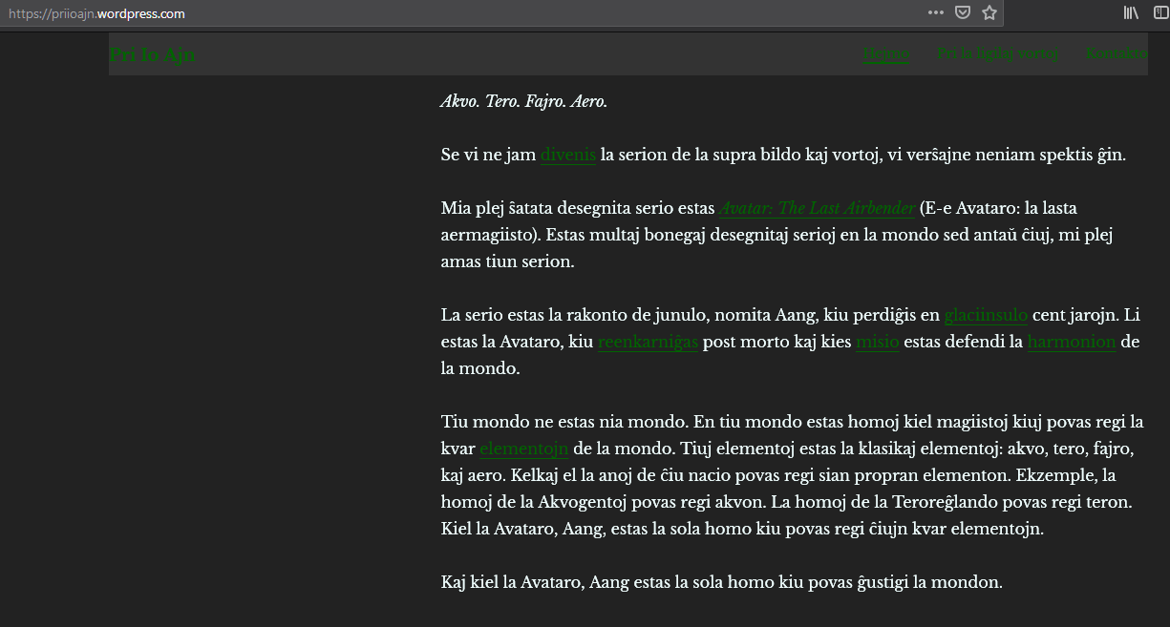This screenshot has height=627, width=1170.
Task: Click the elementojn link
Action: pos(523,449)
